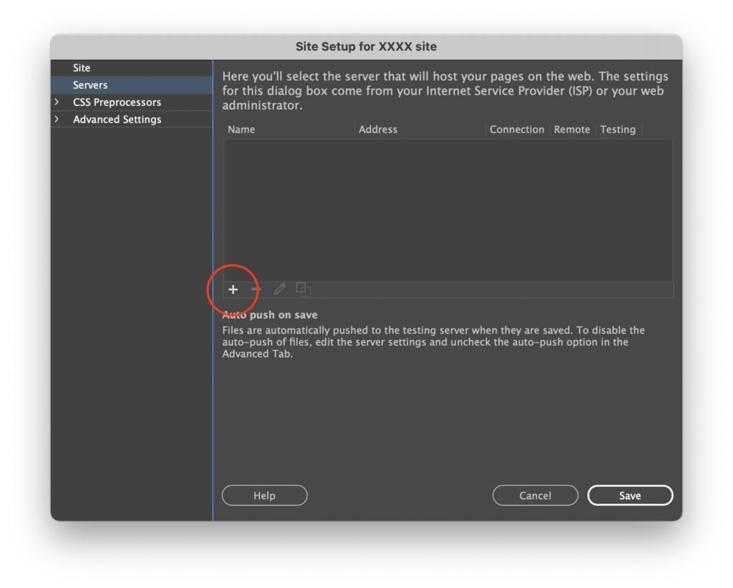Open the Advanced Settings category
Image resolution: width=733 pixels, height=588 pixels.
click(x=117, y=120)
